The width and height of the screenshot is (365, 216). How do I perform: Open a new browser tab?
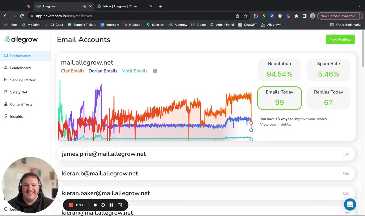click(x=161, y=6)
